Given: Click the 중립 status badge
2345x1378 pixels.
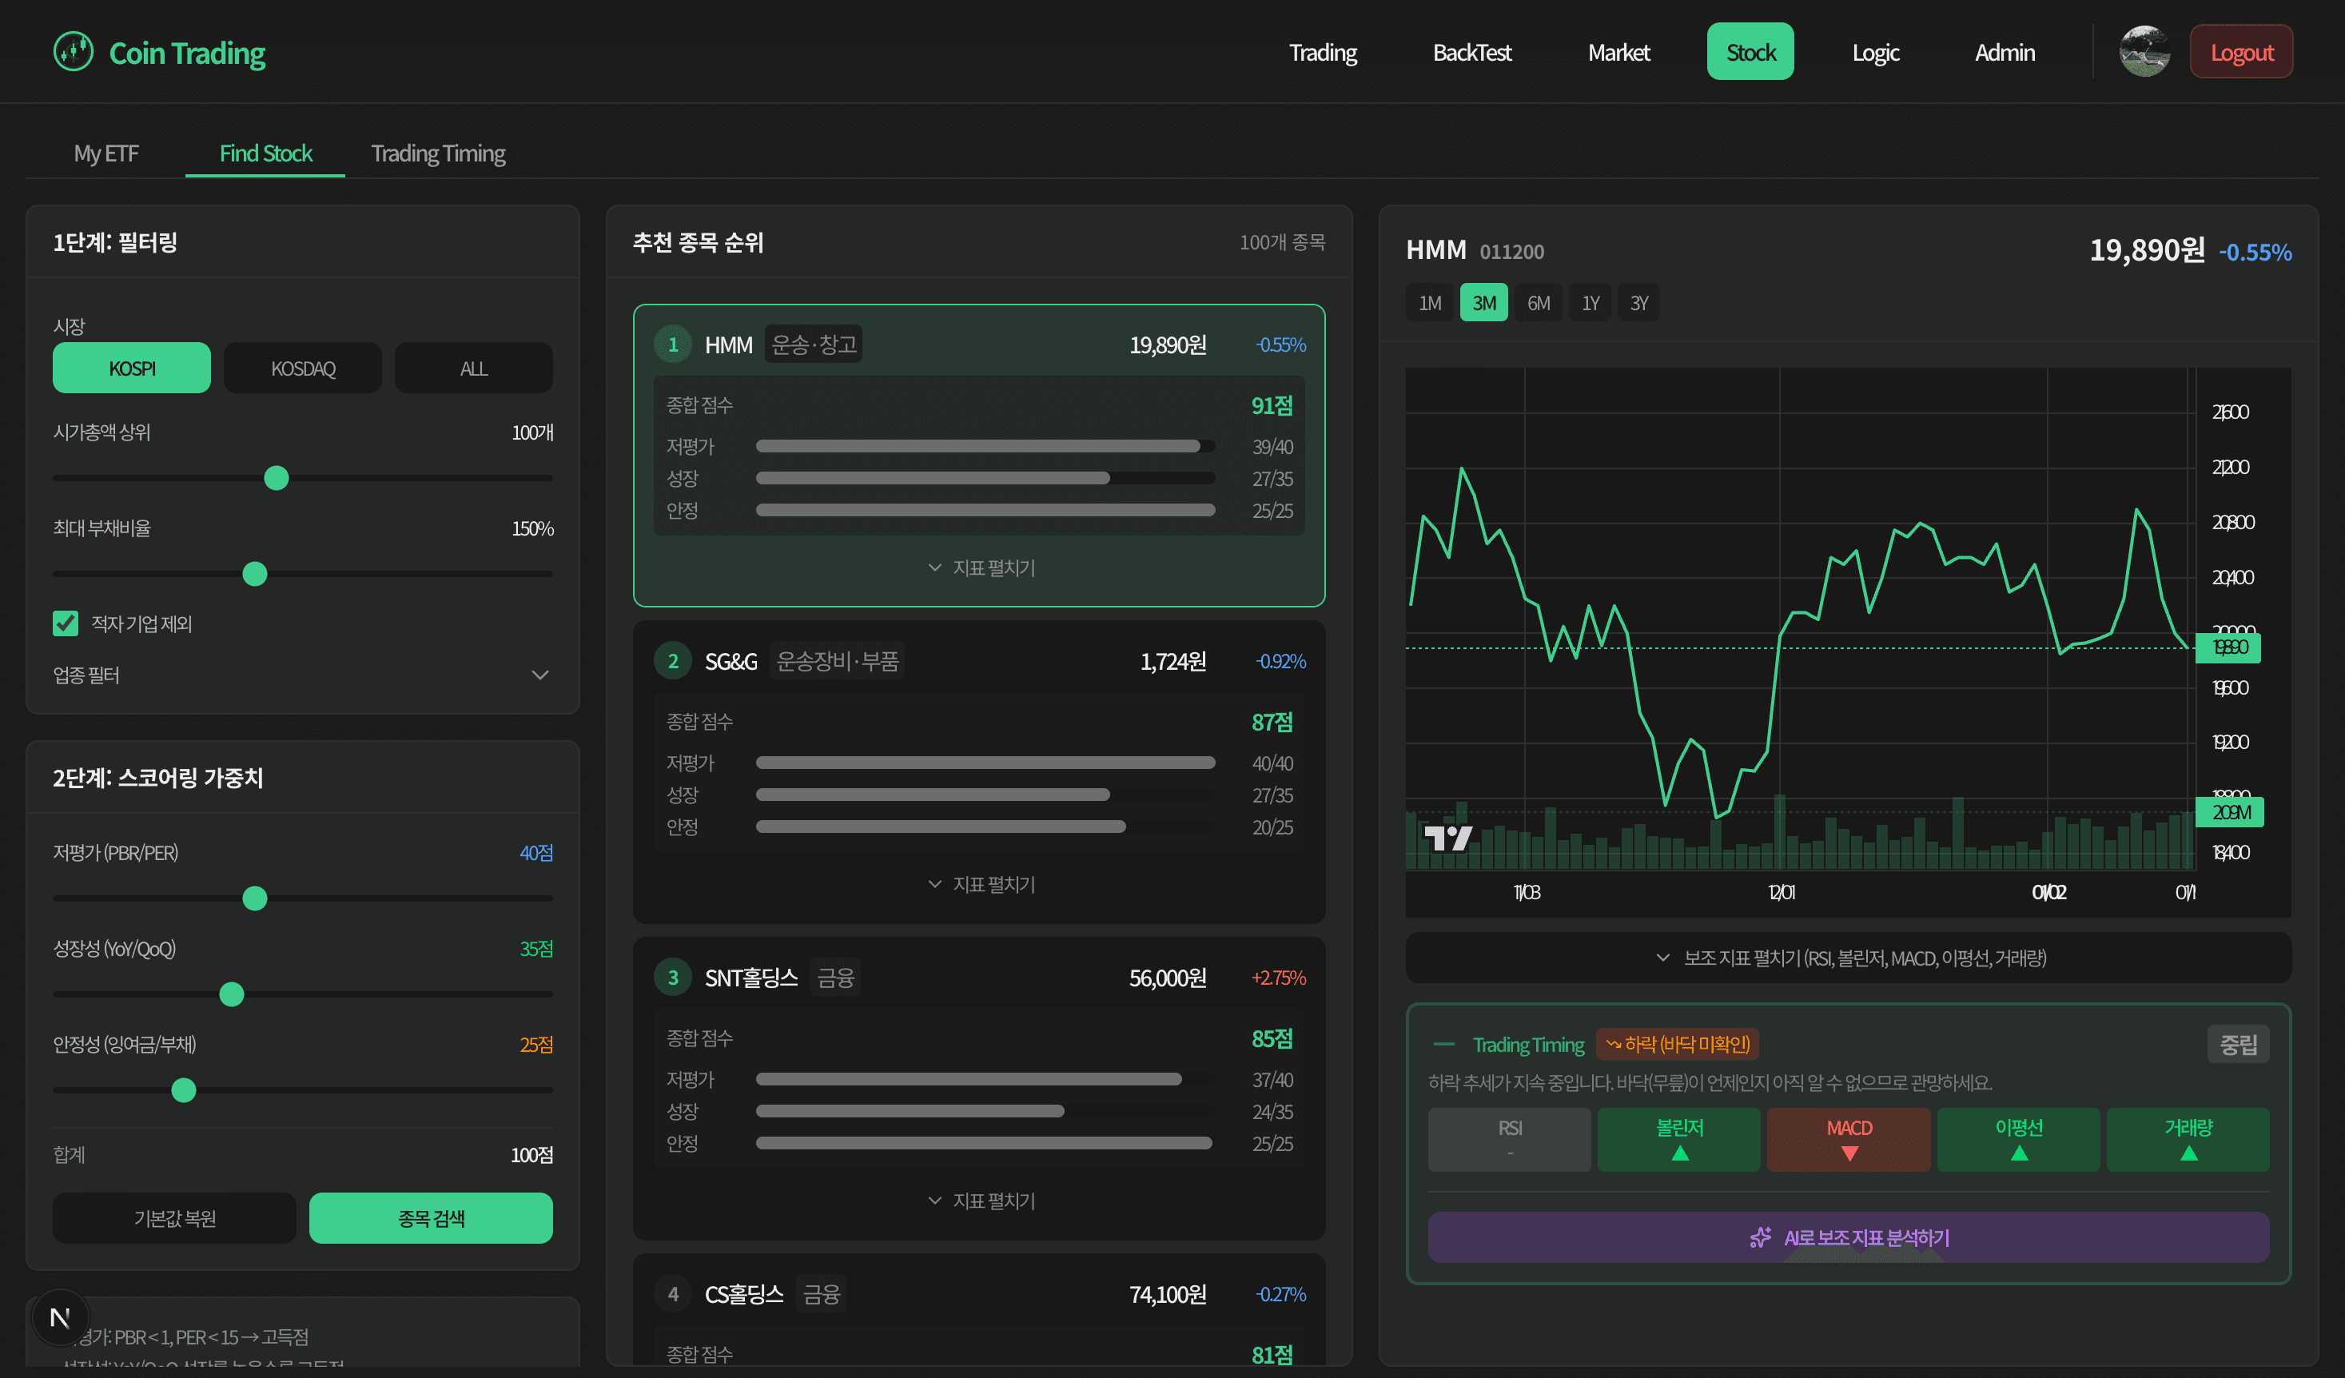Looking at the screenshot, I should 2238,1044.
